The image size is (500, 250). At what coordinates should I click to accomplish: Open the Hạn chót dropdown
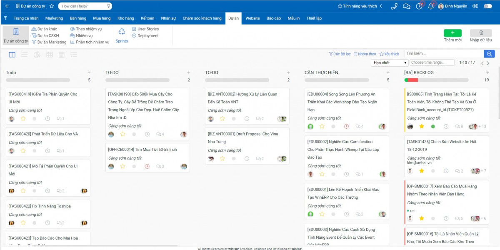click(x=390, y=63)
